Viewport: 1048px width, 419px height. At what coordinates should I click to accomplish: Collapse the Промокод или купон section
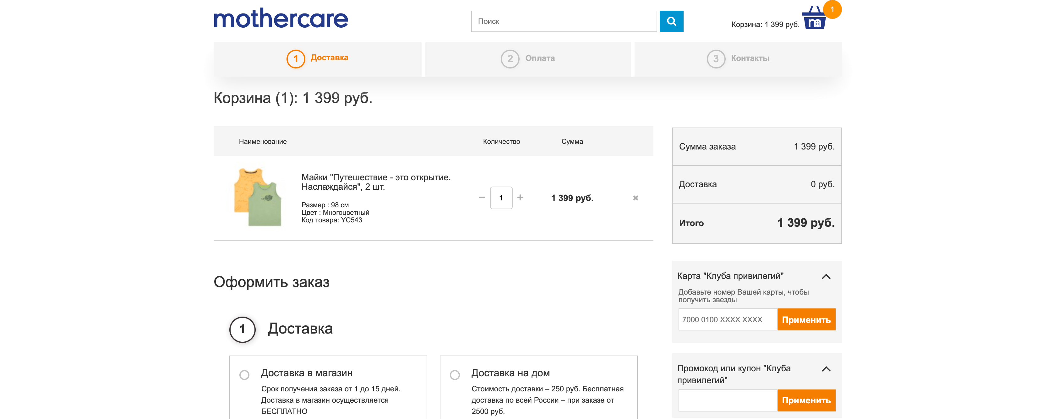click(826, 369)
